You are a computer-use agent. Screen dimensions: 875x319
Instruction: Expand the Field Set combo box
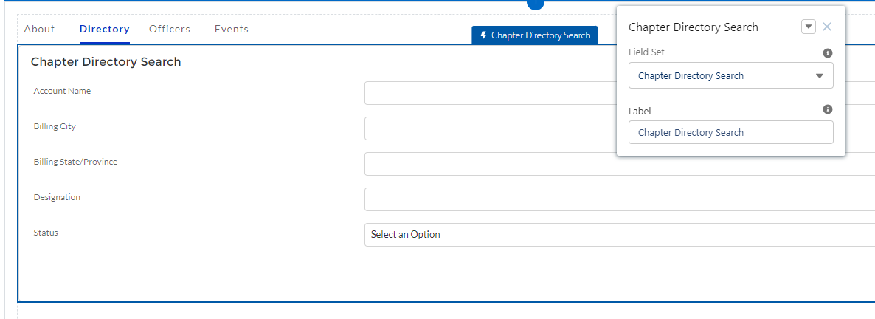pos(730,76)
